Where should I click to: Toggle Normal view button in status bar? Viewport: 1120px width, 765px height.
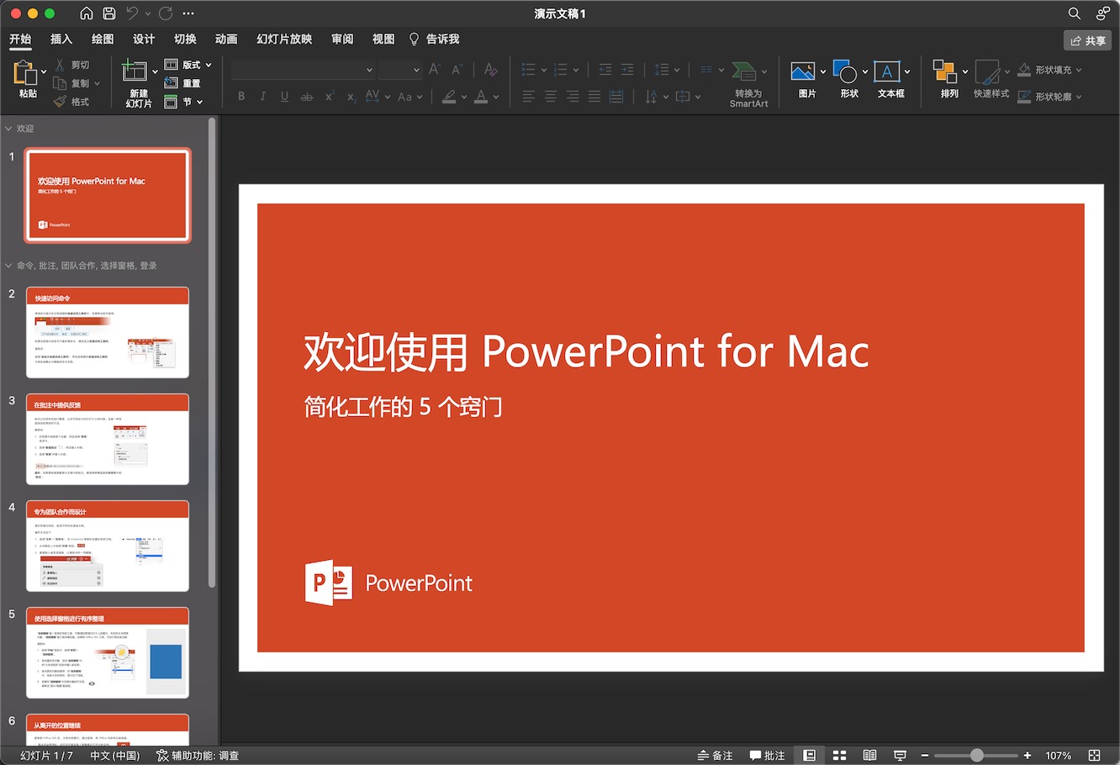(x=809, y=756)
